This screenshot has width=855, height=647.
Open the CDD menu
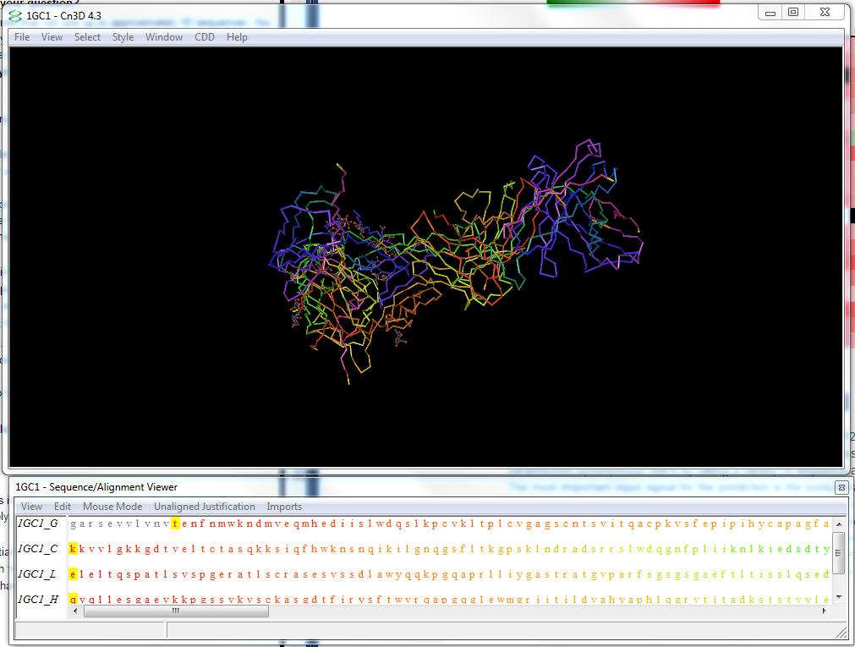[205, 37]
